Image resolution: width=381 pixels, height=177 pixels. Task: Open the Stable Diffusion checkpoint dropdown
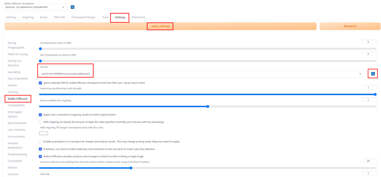pyautogui.click(x=35, y=7)
